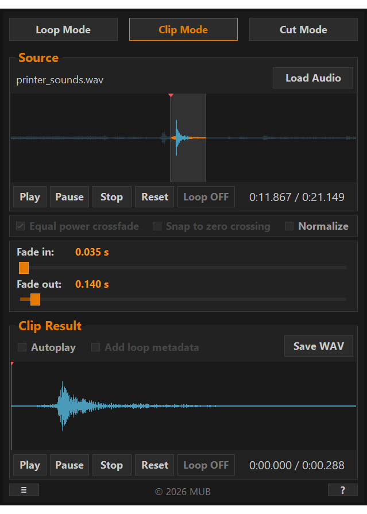Click the Load Audio button
The height and width of the screenshot is (514, 367).
(313, 78)
